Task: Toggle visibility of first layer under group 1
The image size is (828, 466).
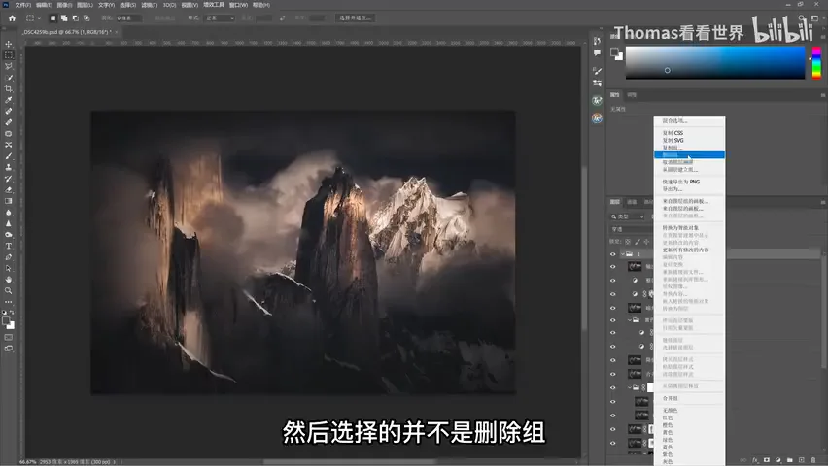Action: pos(613,267)
